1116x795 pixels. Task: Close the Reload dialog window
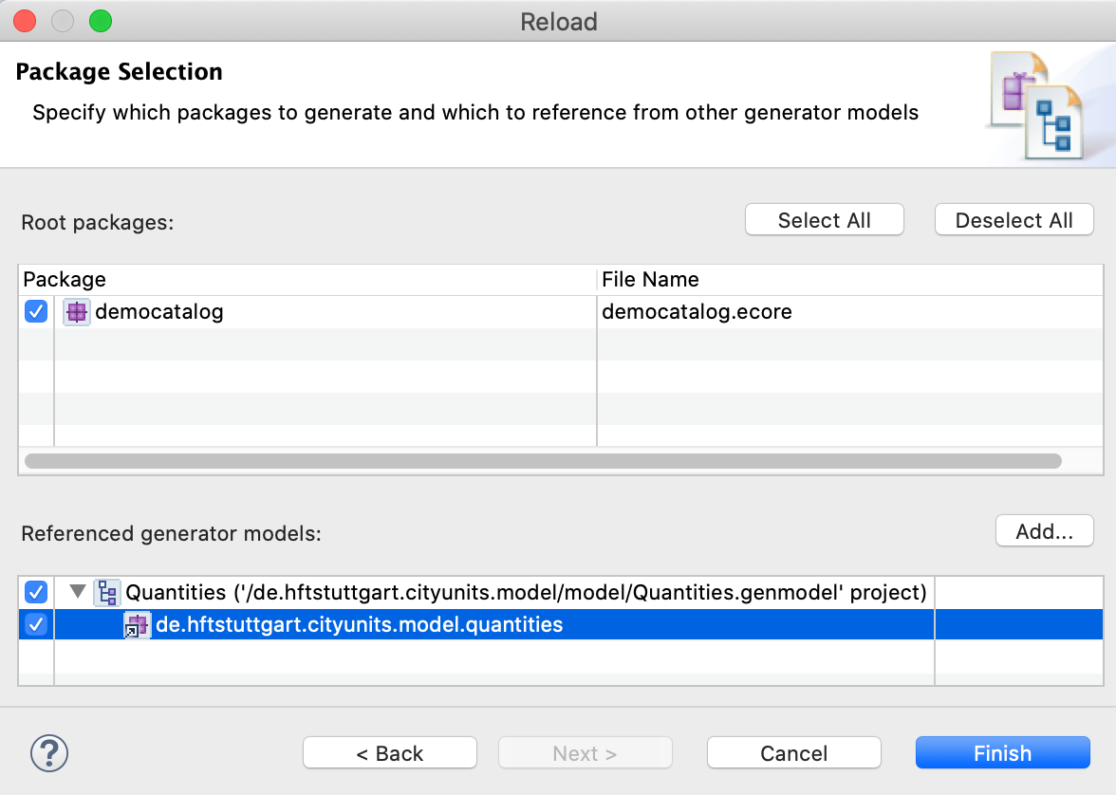coord(25,22)
